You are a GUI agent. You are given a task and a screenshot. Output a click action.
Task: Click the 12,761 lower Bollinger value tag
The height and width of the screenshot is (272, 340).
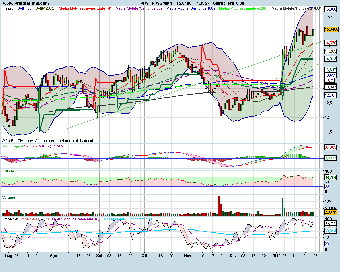(330, 95)
